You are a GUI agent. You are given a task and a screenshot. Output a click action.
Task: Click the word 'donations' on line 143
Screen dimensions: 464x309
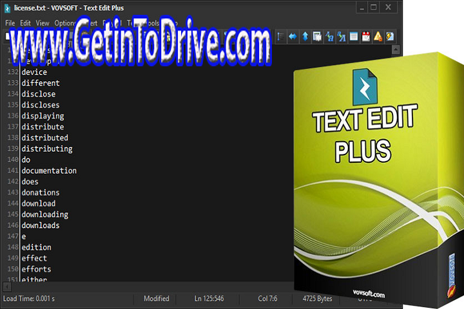[41, 192]
